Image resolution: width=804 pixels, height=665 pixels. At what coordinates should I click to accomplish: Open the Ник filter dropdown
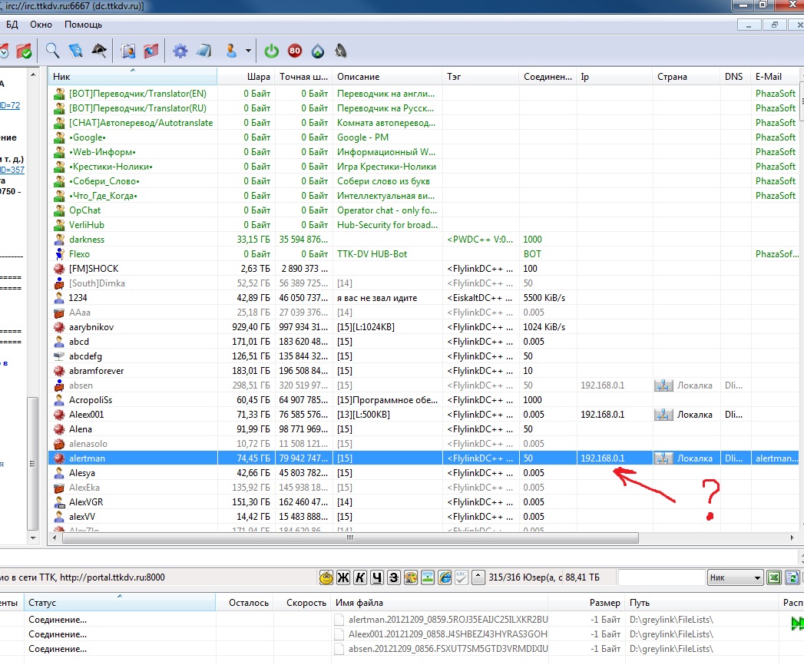735,577
